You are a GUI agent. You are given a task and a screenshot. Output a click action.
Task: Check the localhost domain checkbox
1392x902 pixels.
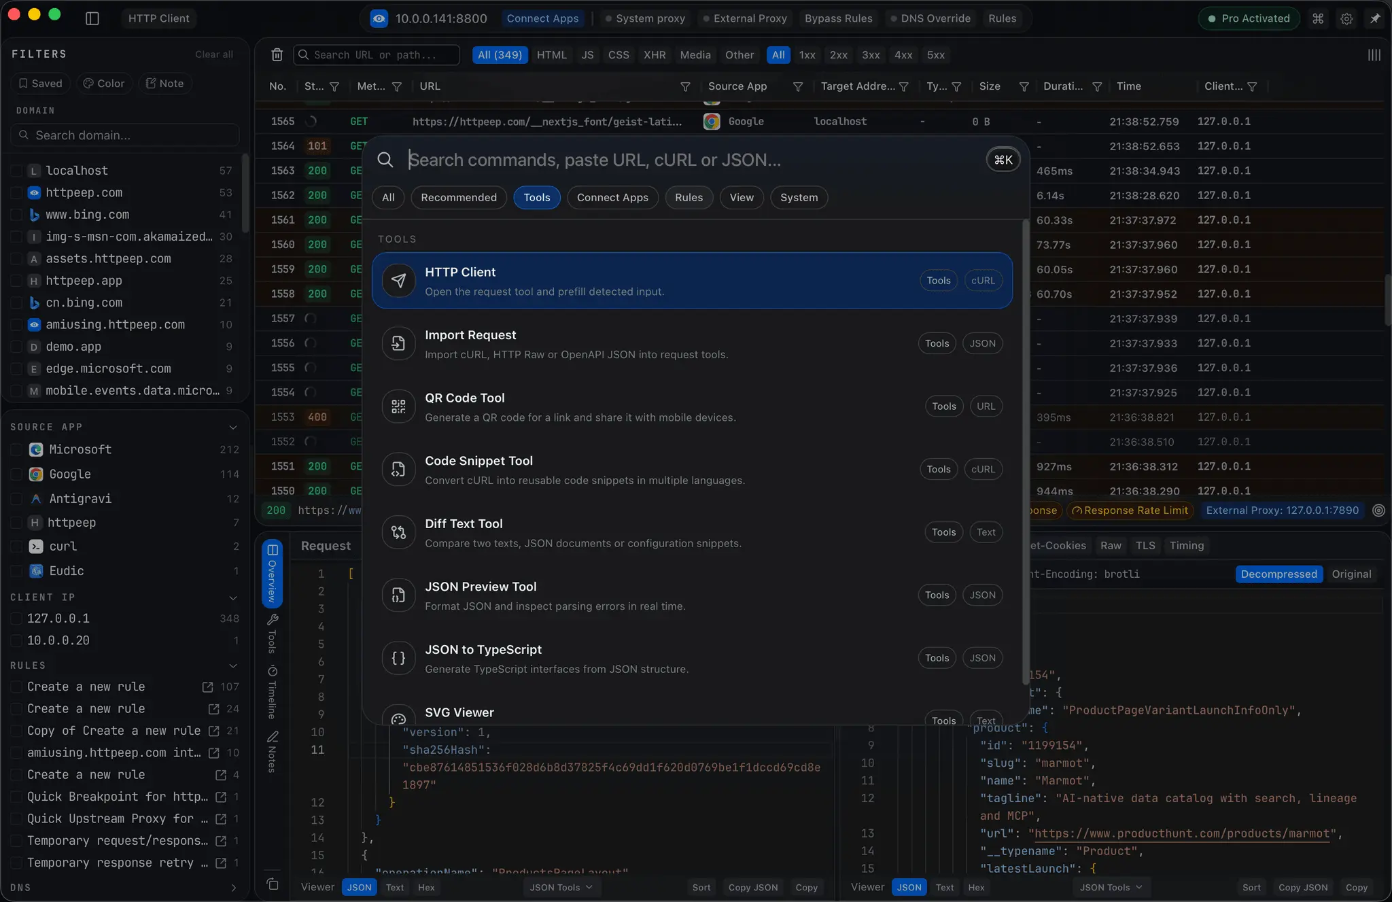click(x=17, y=171)
